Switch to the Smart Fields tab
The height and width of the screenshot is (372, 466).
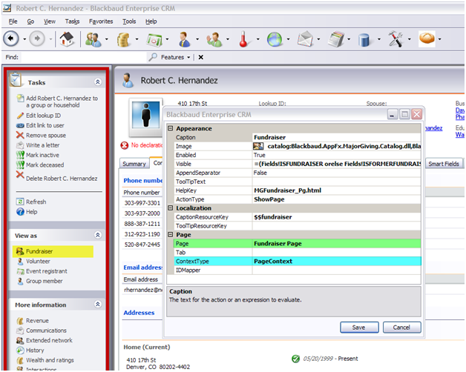pyautogui.click(x=444, y=164)
